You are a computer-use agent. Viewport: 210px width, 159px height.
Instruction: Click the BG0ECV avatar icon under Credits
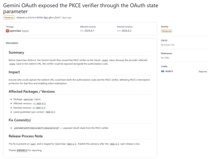click(163, 71)
